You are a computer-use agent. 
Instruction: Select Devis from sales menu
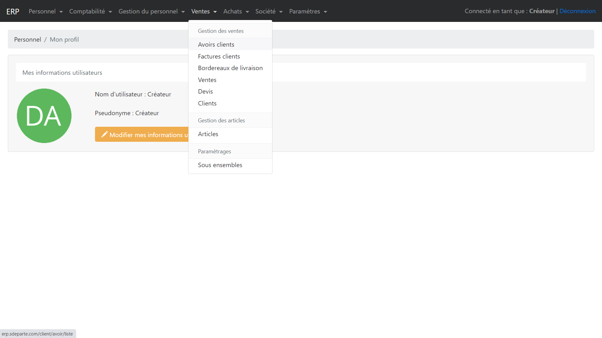[x=205, y=91]
